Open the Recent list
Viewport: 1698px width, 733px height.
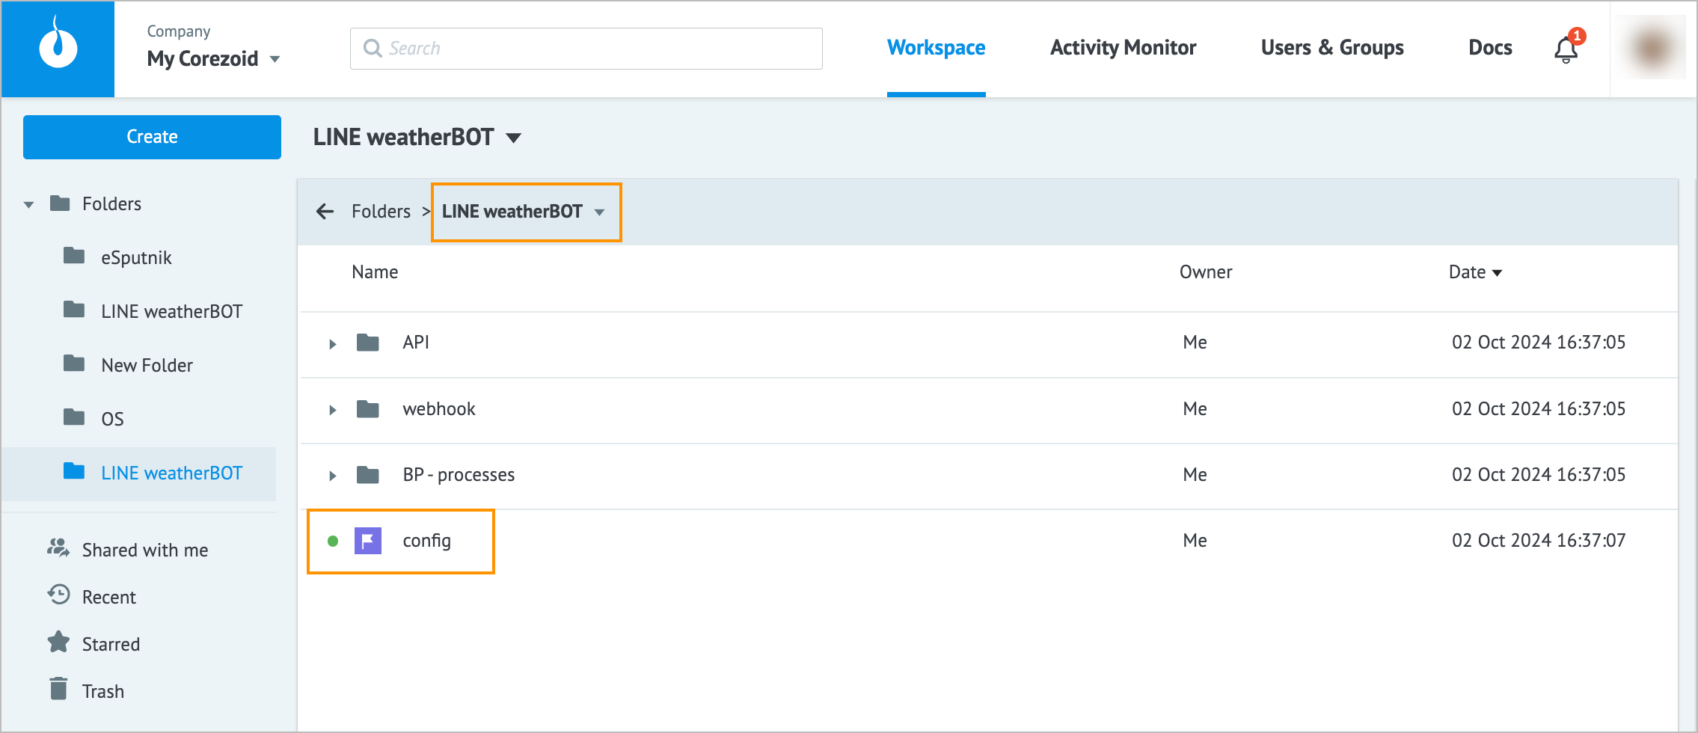109,597
